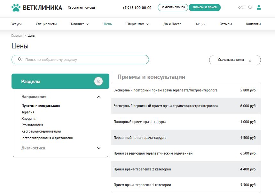Select Стоматология in sections list

pos(32,125)
